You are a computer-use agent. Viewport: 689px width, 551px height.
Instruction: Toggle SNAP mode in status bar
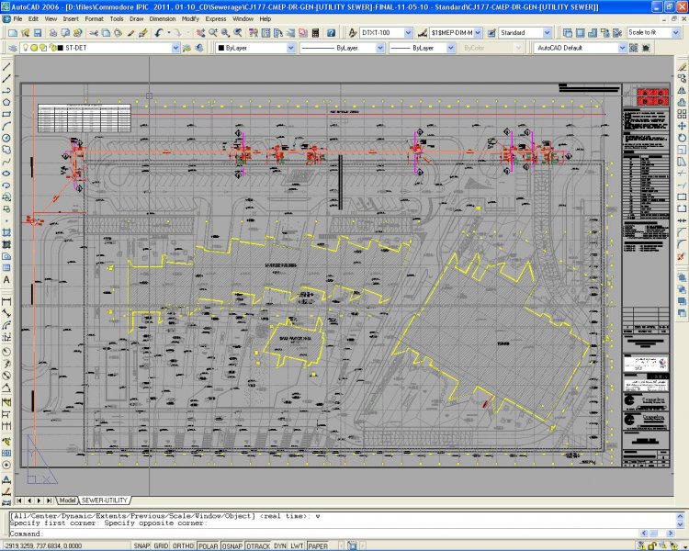click(x=141, y=545)
